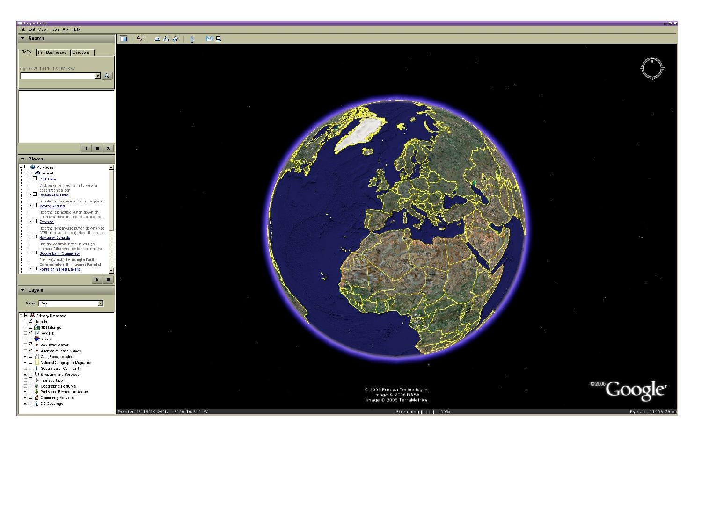This screenshot has width=702, height=526.
Task: Open the Zooming tutorial link
Action: tap(46, 222)
